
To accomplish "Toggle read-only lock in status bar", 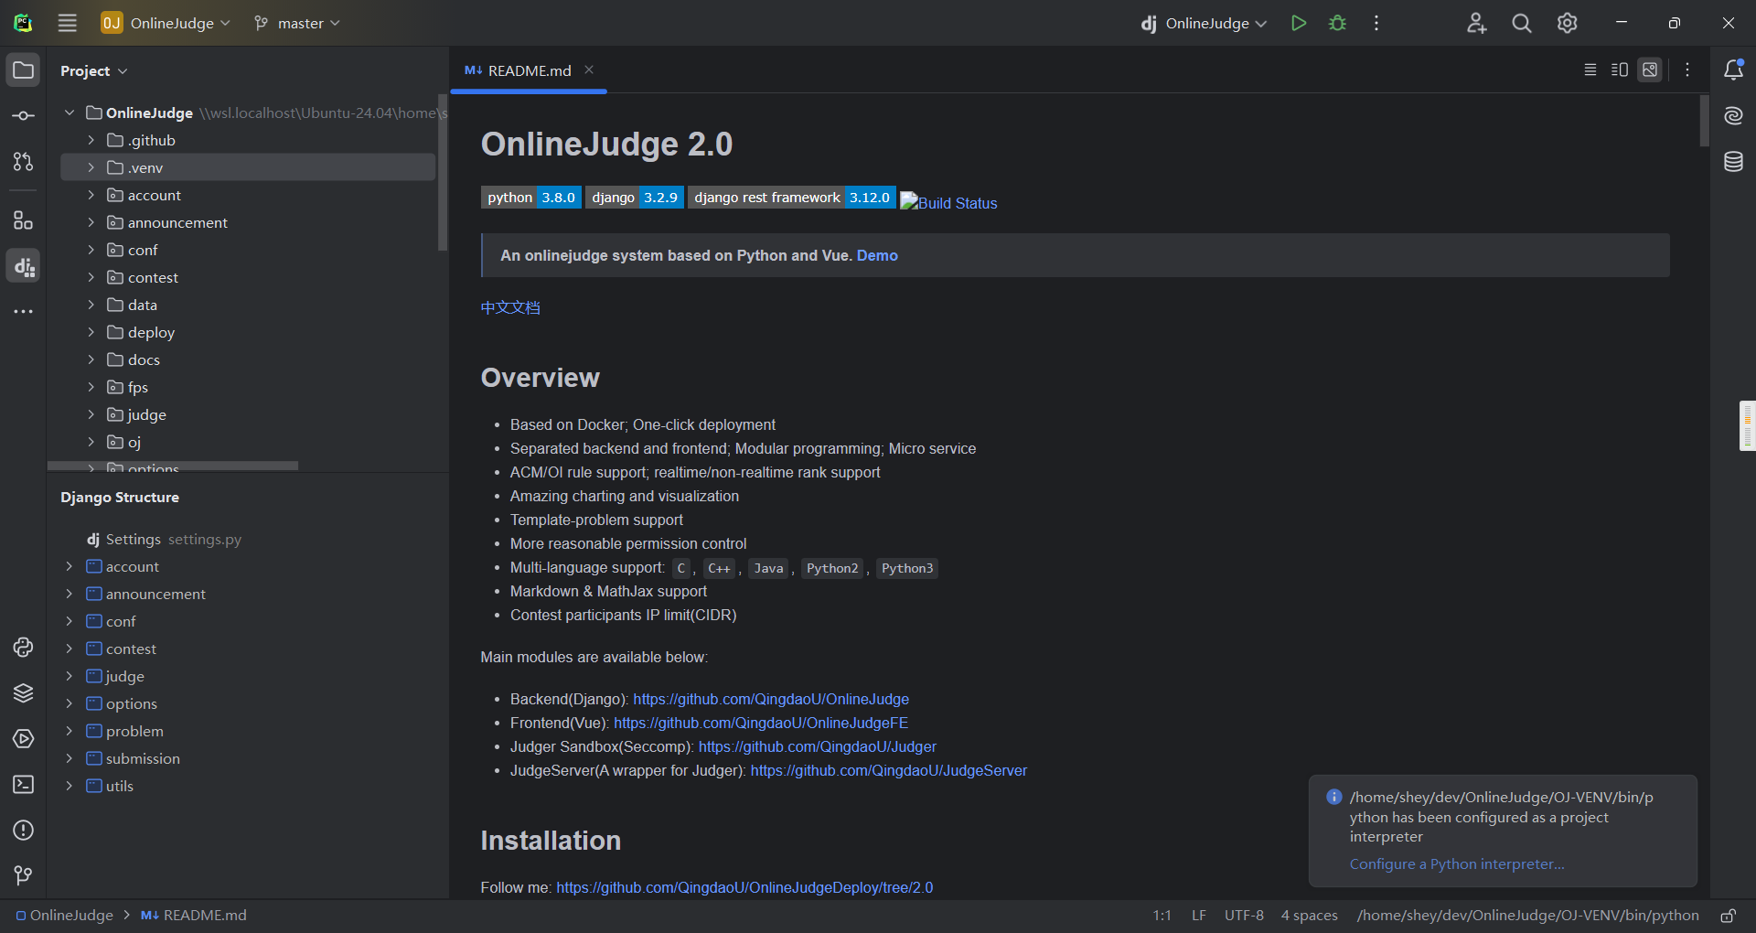I will click(1729, 916).
